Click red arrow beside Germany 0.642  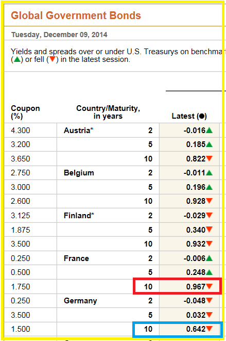point(210,329)
